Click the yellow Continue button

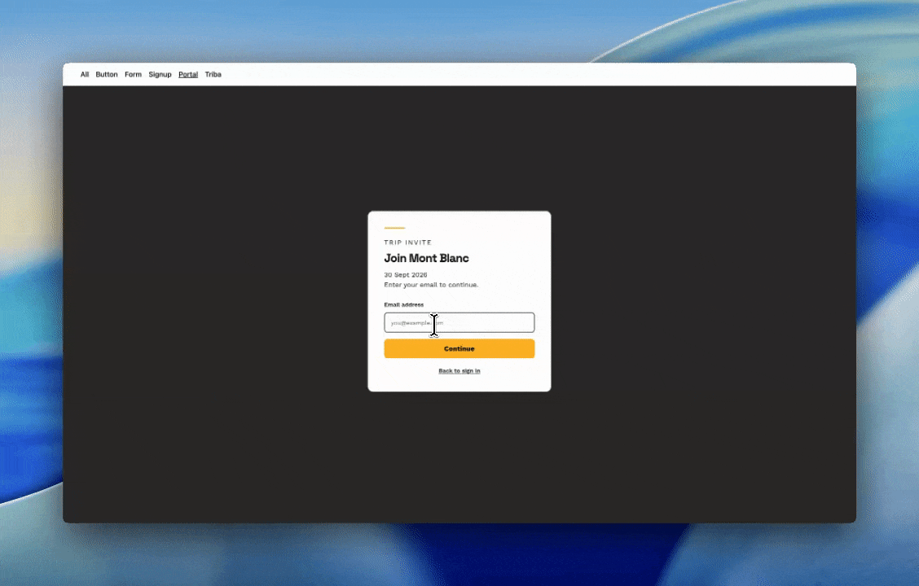(459, 348)
